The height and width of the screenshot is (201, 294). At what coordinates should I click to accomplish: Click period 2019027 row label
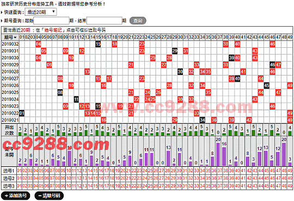(x=10, y=78)
